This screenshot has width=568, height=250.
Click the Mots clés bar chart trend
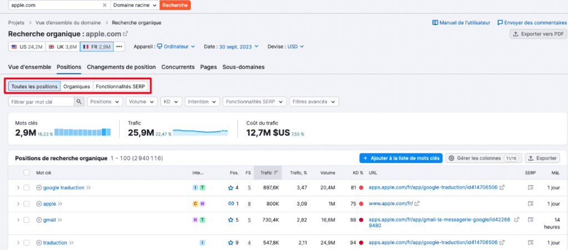[x=83, y=132]
